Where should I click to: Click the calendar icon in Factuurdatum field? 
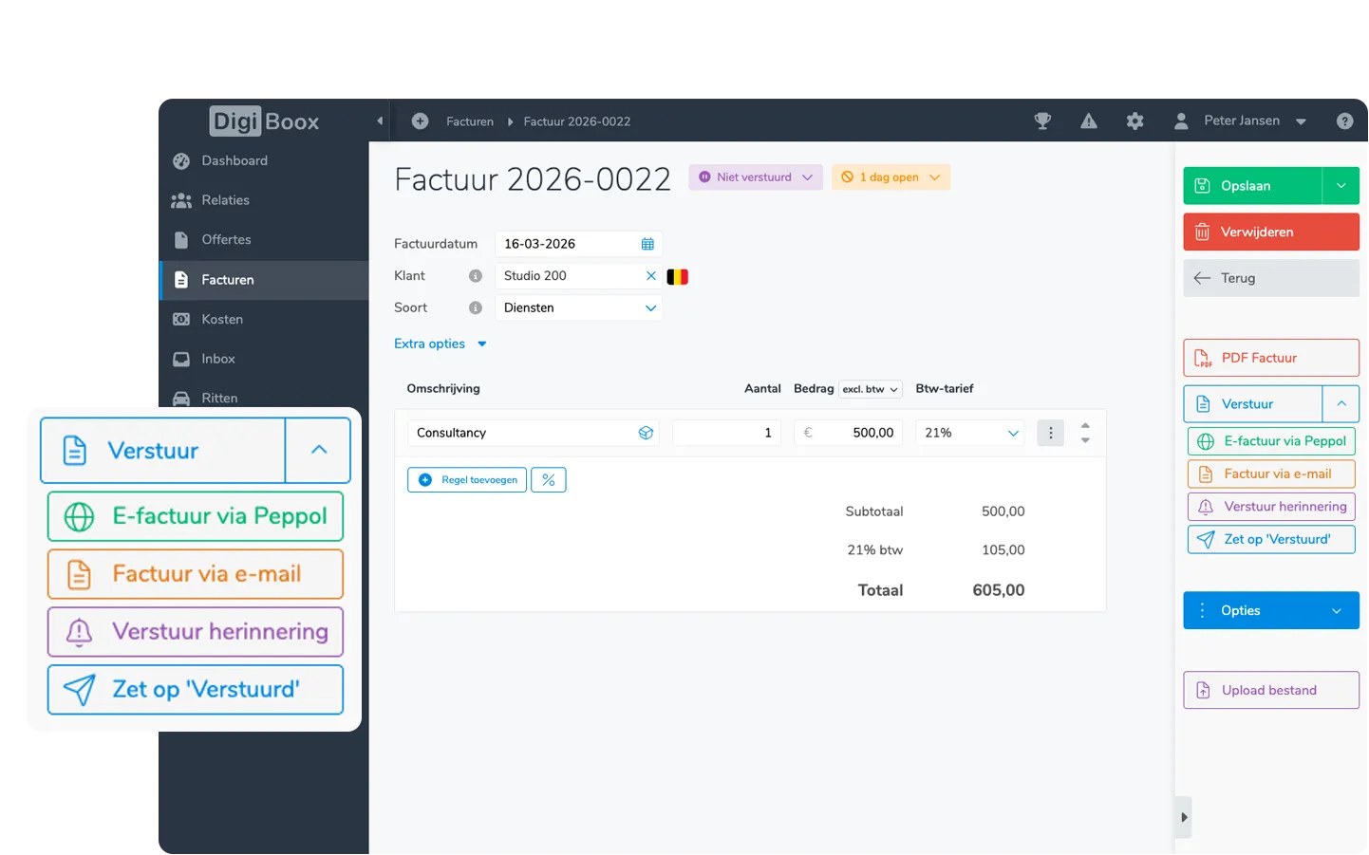coord(647,244)
